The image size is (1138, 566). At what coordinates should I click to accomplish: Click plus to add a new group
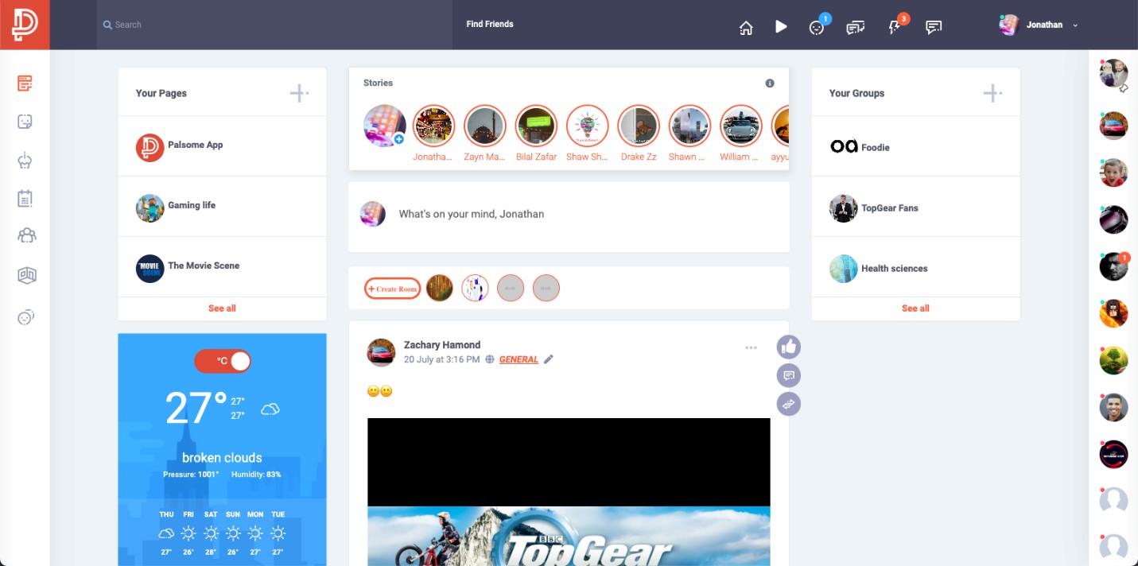[x=992, y=94]
